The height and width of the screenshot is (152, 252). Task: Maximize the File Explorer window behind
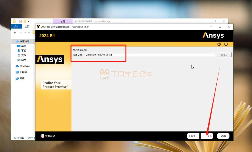click(x=215, y=21)
